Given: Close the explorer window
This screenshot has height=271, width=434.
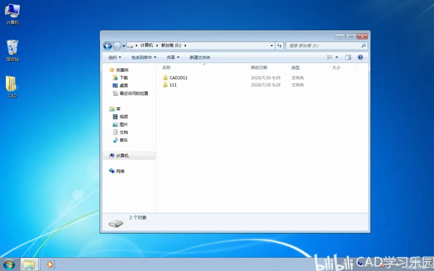Looking at the screenshot, I should click(362, 36).
